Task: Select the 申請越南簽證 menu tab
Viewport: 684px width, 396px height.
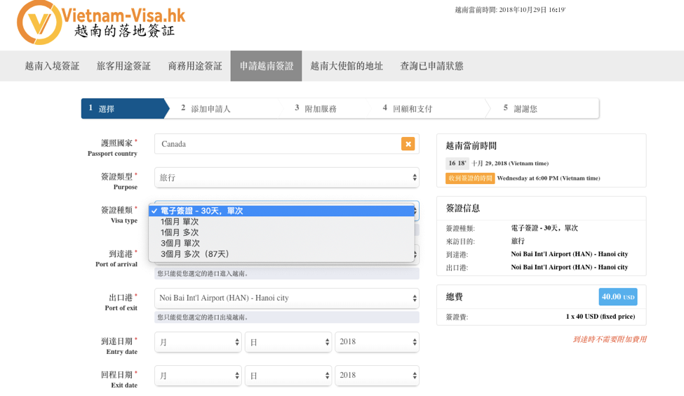Action: [267, 66]
